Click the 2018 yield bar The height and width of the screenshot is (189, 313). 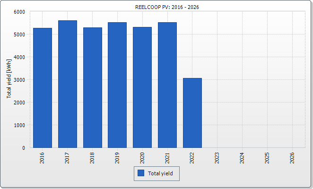[x=93, y=88]
